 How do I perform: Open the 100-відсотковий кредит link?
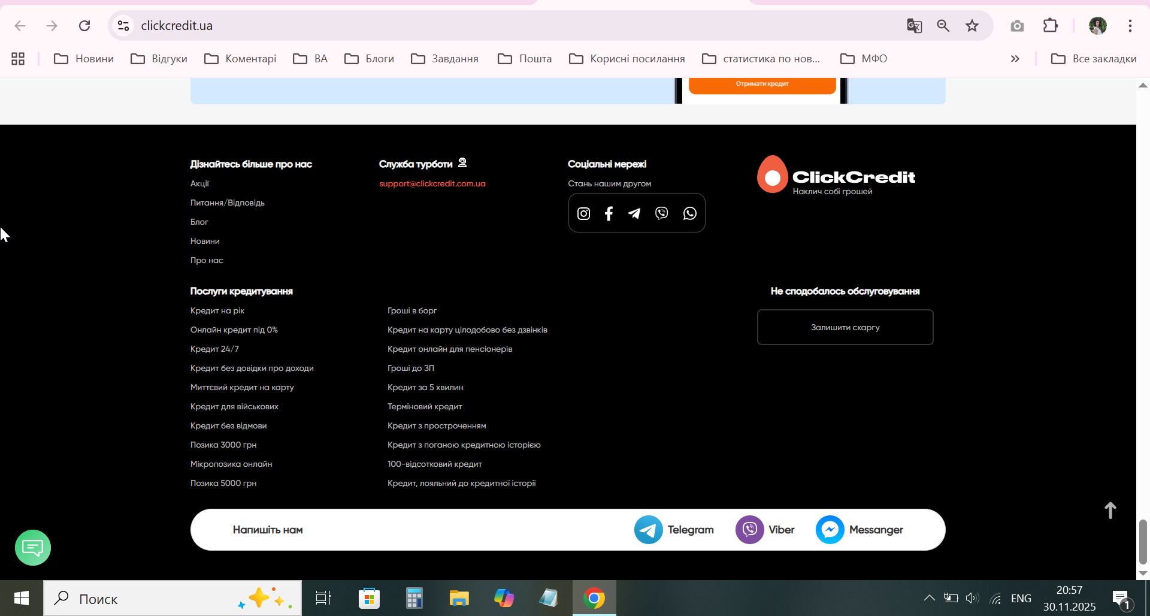click(x=435, y=464)
